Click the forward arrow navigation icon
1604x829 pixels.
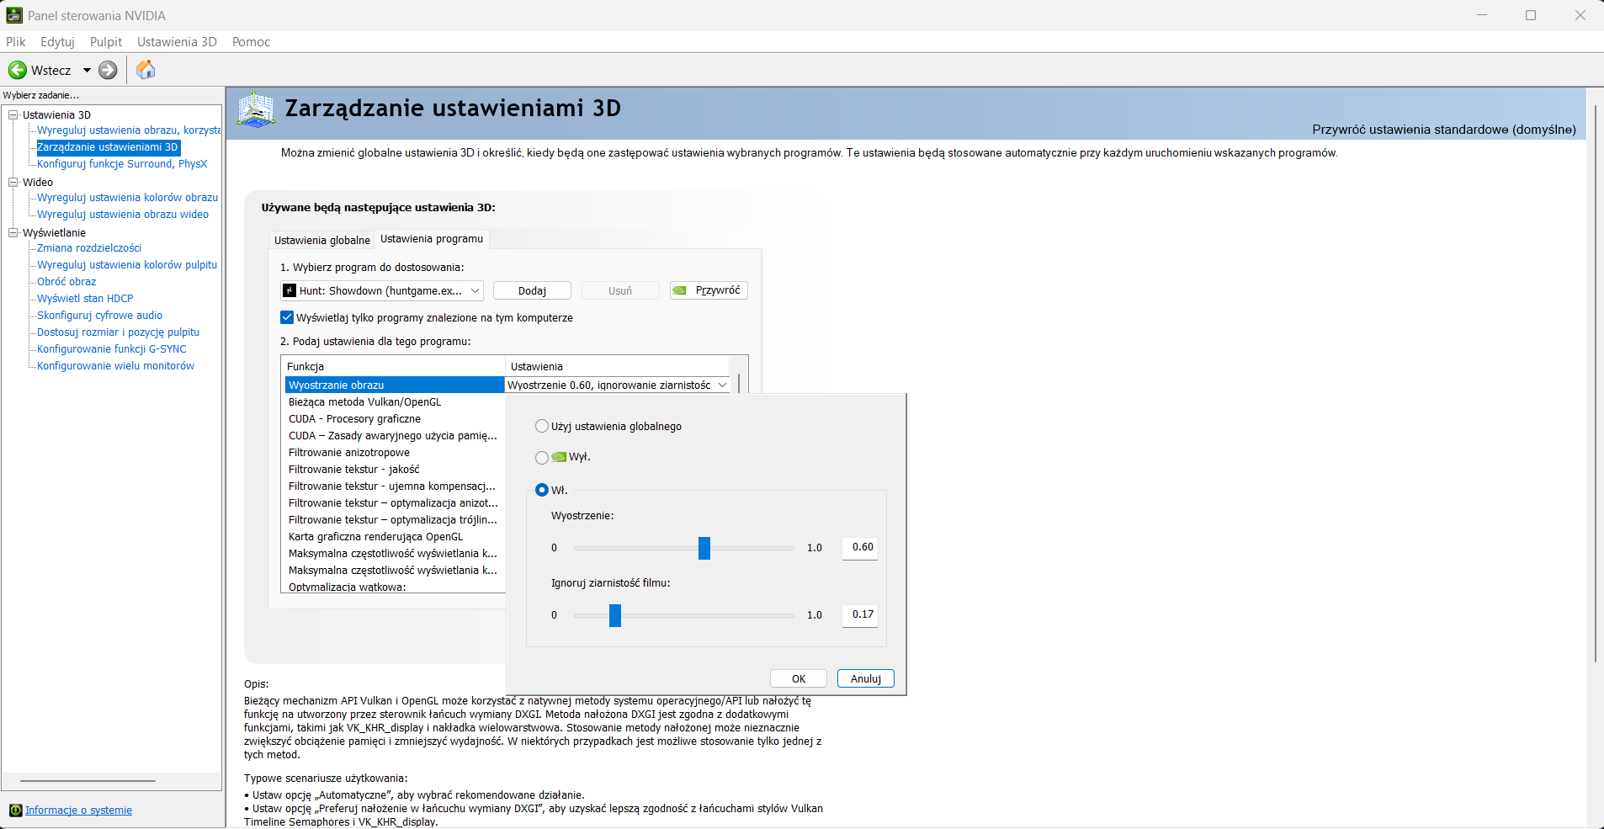pos(108,70)
